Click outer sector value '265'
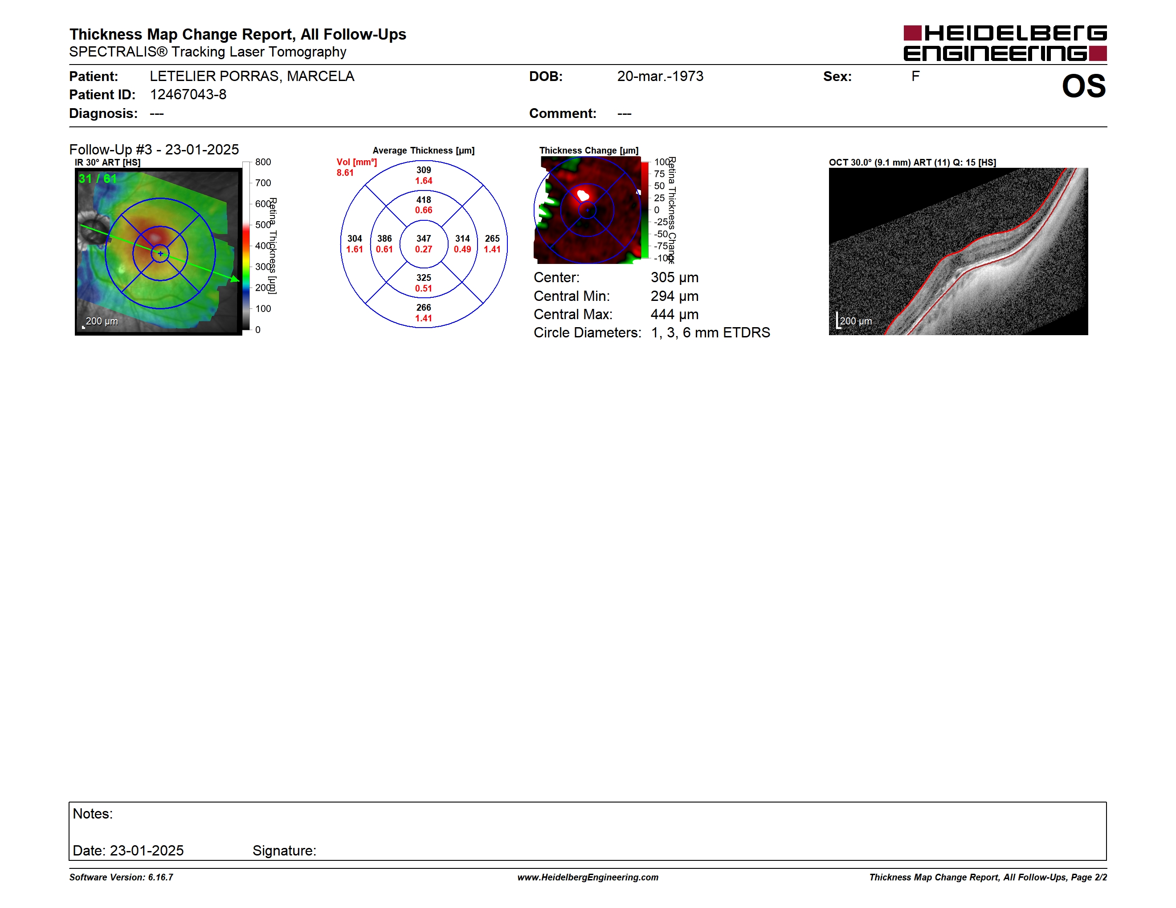Screen dimensions: 1176x908 point(492,238)
